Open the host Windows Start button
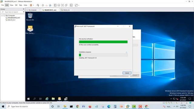Screen dimensions: 194x109 [x=3, y=107]
